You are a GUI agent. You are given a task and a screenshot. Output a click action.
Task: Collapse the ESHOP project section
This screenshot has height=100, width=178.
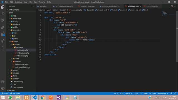pos(11,13)
